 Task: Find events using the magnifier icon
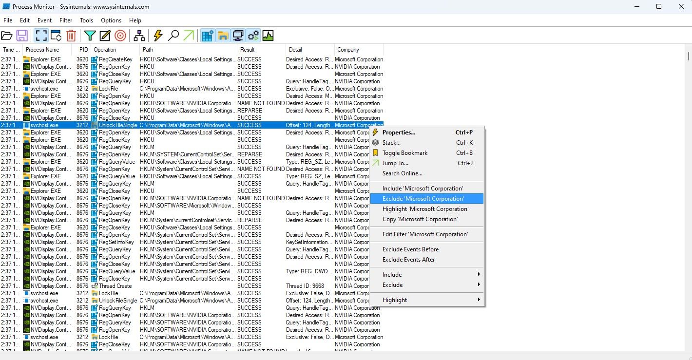click(x=173, y=35)
